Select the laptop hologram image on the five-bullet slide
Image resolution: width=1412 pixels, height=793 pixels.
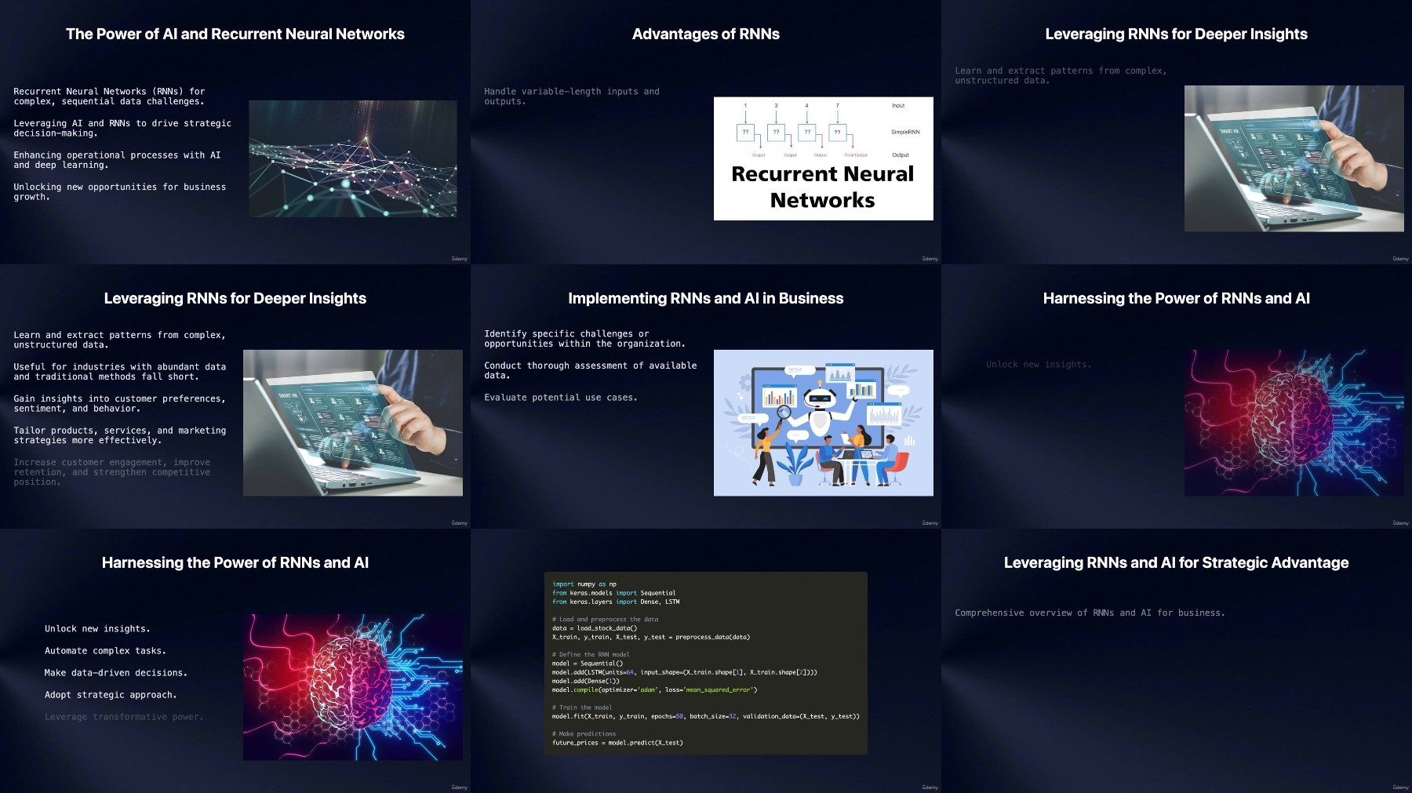(x=353, y=423)
